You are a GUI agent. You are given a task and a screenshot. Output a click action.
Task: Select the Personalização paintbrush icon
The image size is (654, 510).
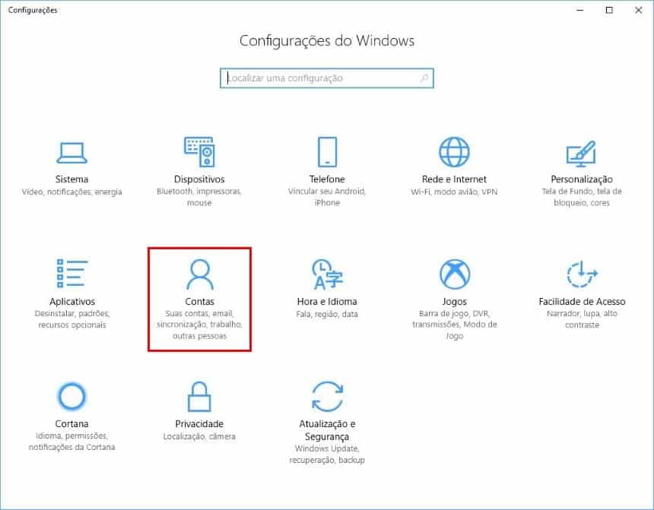[582, 153]
